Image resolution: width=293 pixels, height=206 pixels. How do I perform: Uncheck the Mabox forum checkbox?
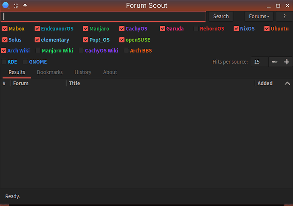pyautogui.click(x=5, y=29)
